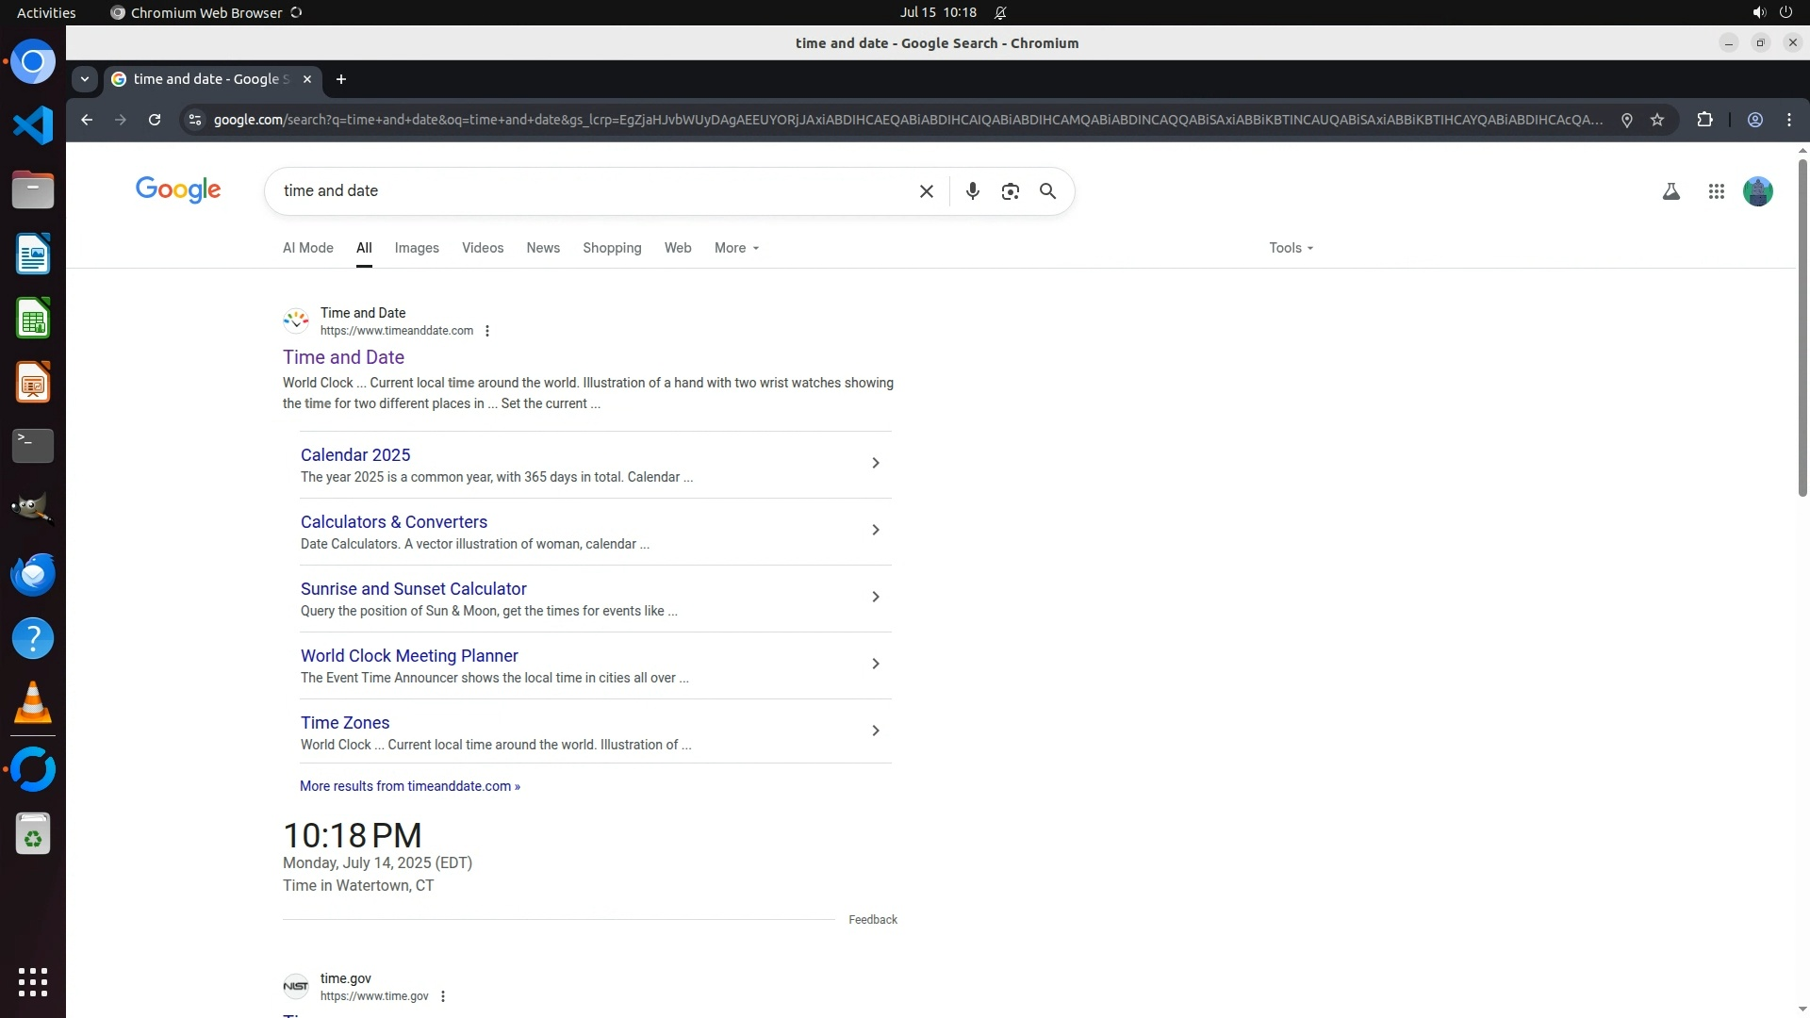1810x1018 pixels.
Task: Launch Visual Studio Code from the dock
Action: tap(33, 125)
